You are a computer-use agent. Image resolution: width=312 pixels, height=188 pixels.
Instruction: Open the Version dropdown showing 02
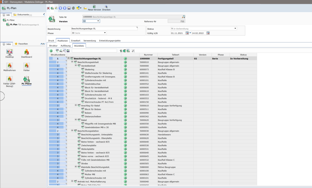pos(98,21)
